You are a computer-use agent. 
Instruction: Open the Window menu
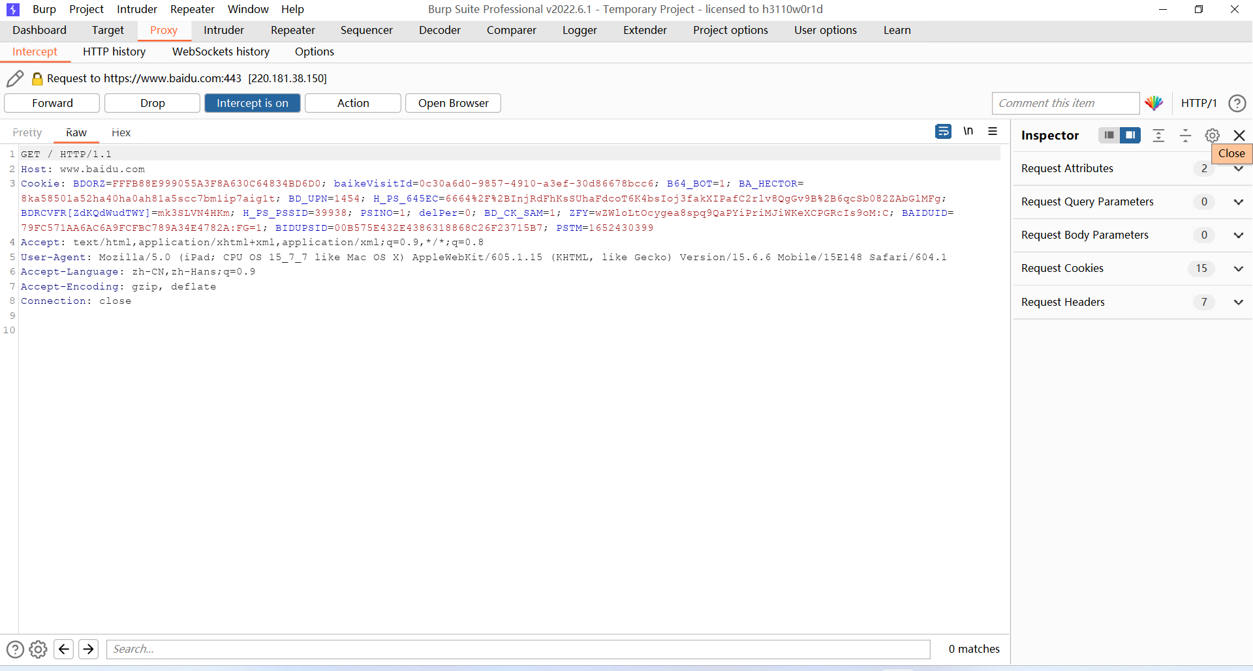[248, 9]
